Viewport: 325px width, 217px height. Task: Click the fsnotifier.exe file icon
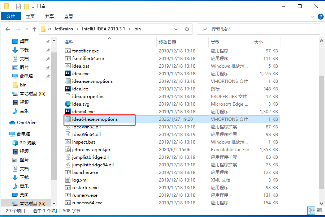(x=68, y=51)
